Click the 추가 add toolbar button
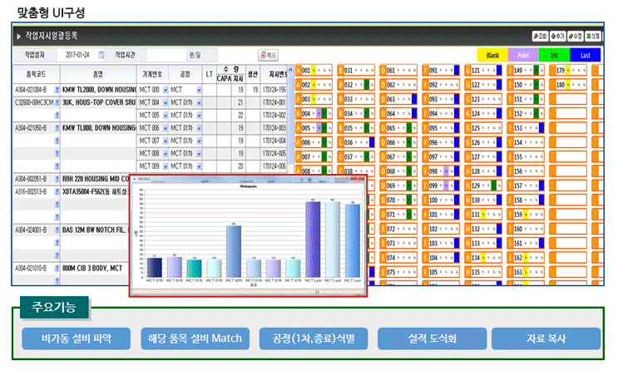The height and width of the screenshot is (371, 618). click(558, 37)
